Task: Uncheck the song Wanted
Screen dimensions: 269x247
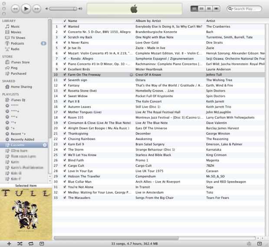Action: click(x=65, y=26)
